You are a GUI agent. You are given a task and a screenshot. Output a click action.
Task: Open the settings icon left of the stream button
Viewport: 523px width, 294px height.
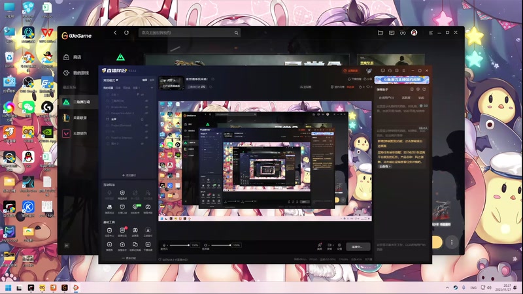(x=339, y=246)
